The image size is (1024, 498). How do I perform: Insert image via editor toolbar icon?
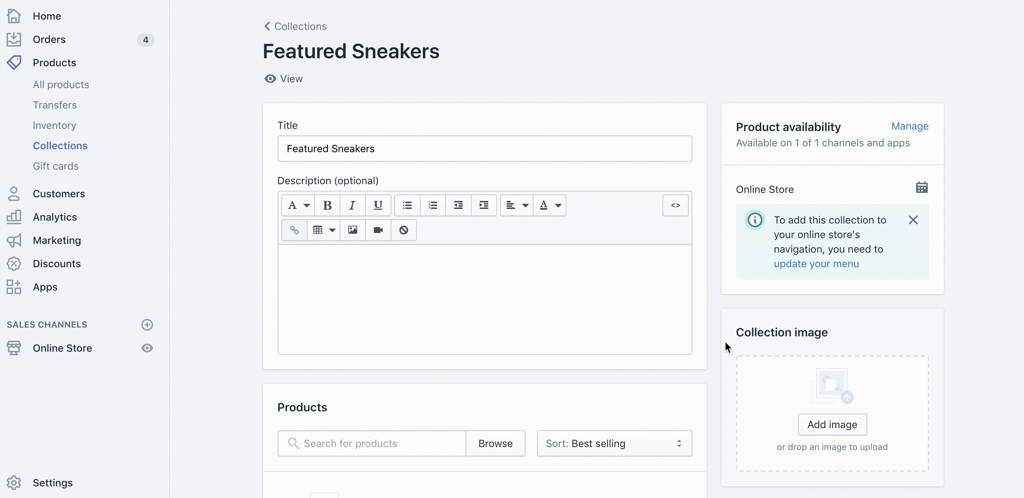(x=353, y=230)
